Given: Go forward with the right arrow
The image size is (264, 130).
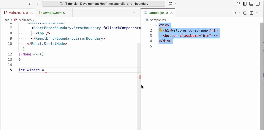Looking at the screenshot, I should coord(37,4).
